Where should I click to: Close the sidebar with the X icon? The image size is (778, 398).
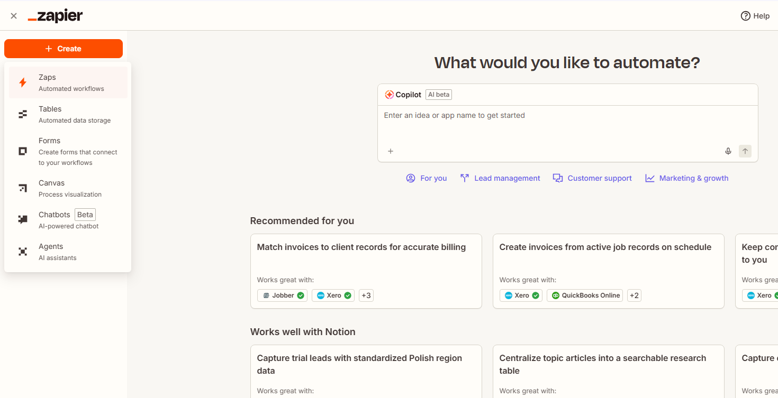(14, 16)
